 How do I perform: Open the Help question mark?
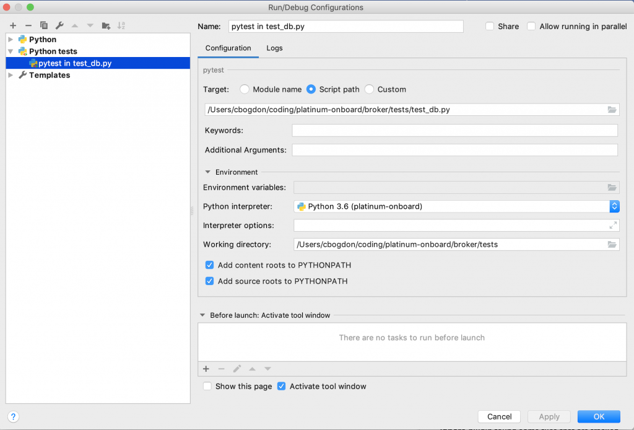click(x=13, y=416)
